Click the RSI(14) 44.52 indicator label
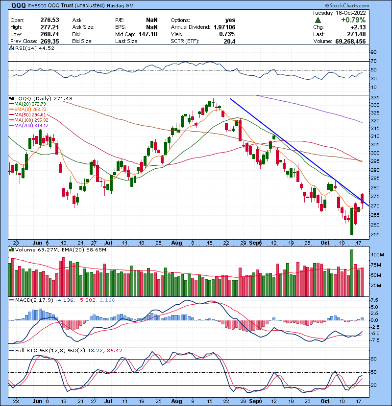The height and width of the screenshot is (406, 392). click(x=35, y=48)
